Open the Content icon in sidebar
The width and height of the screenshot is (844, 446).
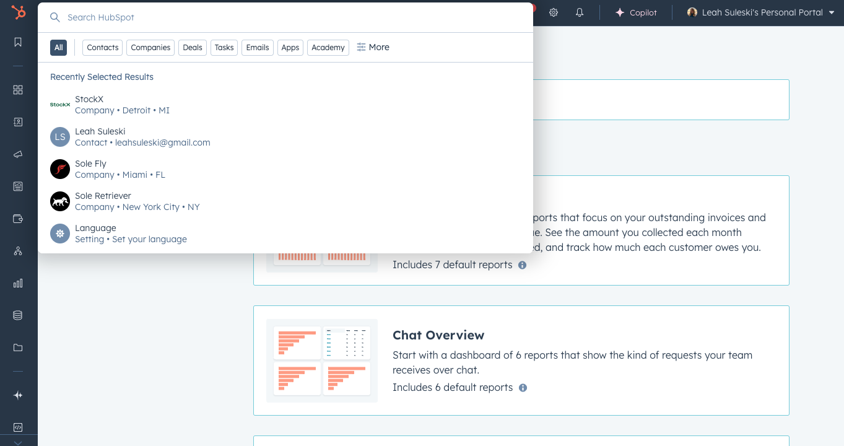18,186
